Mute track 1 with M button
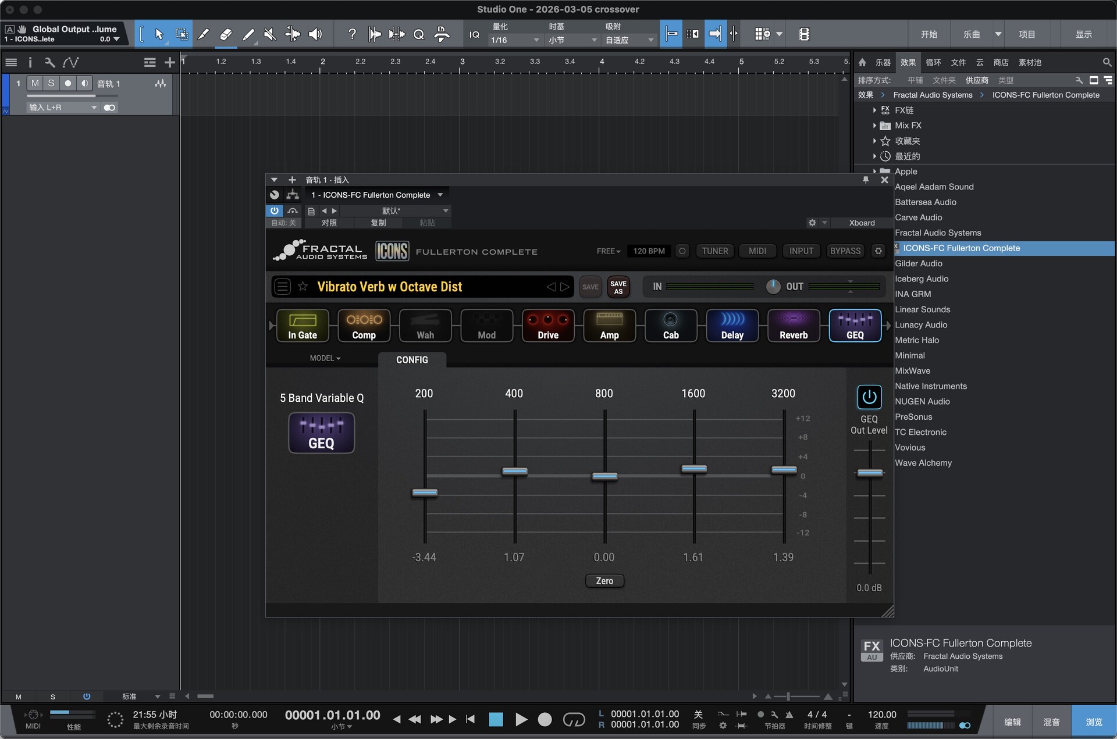The width and height of the screenshot is (1117, 739). (35, 83)
